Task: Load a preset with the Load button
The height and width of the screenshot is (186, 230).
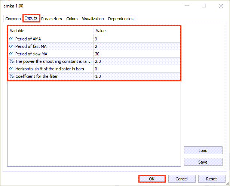Action: pyautogui.click(x=203, y=150)
